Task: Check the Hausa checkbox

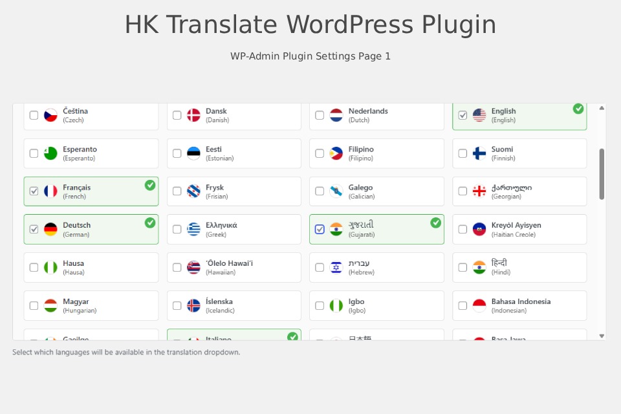Action: [34, 267]
